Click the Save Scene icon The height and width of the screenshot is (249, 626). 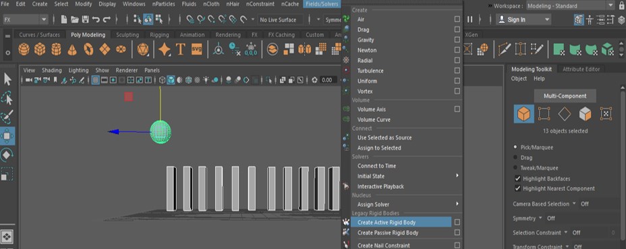(x=85, y=20)
